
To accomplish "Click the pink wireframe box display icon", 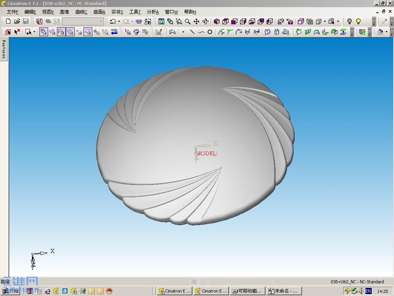I will click(x=301, y=22).
